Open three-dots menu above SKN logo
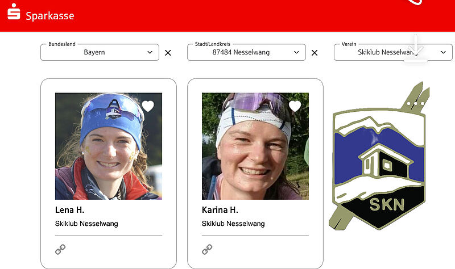The height and width of the screenshot is (269, 455). point(416,103)
